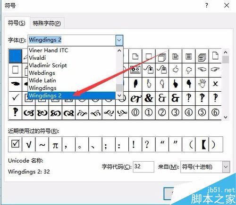The height and width of the screenshot is (205, 236).
Task: Choose Webdings from the font list
Action: [42, 73]
